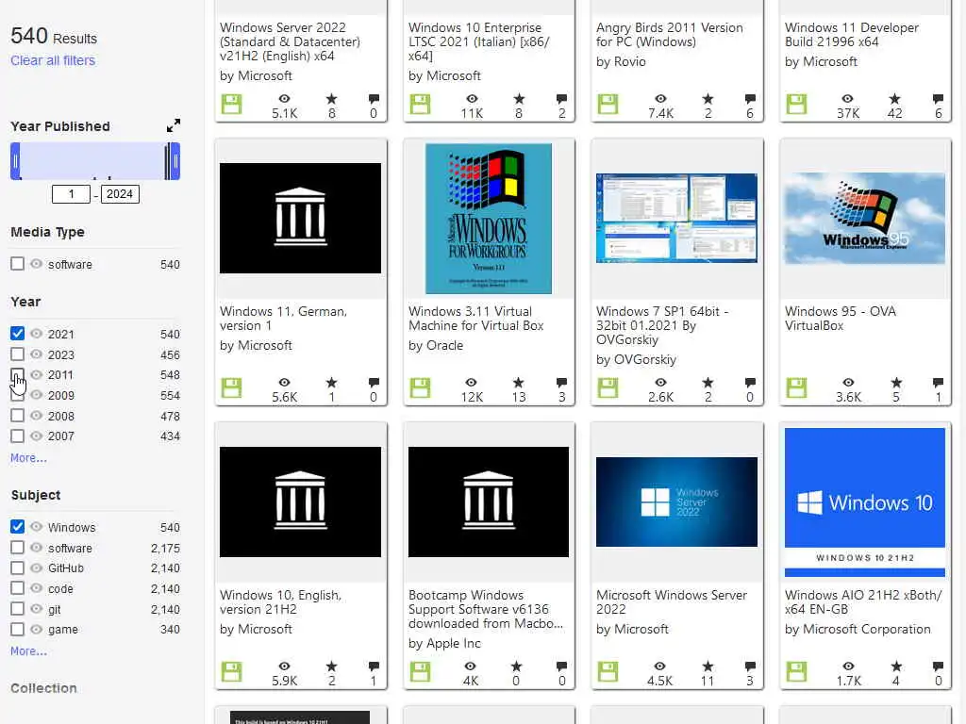
Task: Click software icon on Angry Birds 2011 card
Action: [x=608, y=105]
